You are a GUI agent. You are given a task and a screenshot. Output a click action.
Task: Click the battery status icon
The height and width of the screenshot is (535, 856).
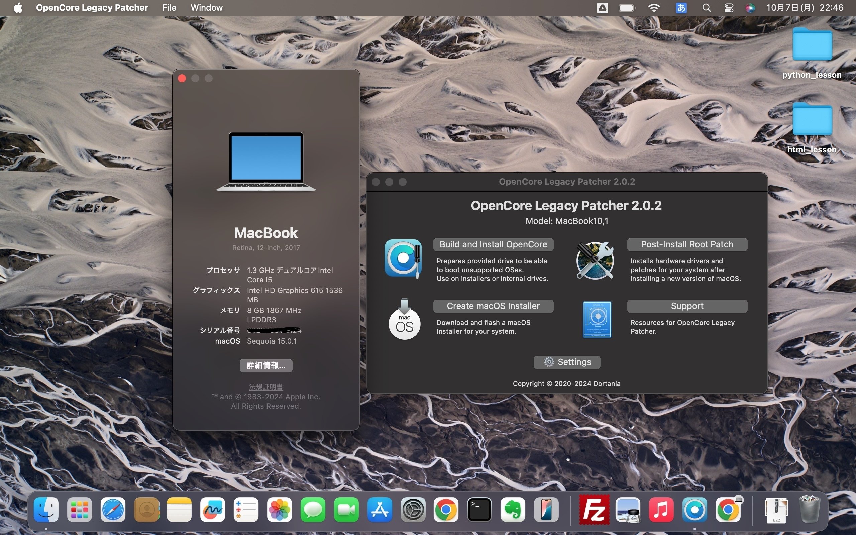point(627,8)
